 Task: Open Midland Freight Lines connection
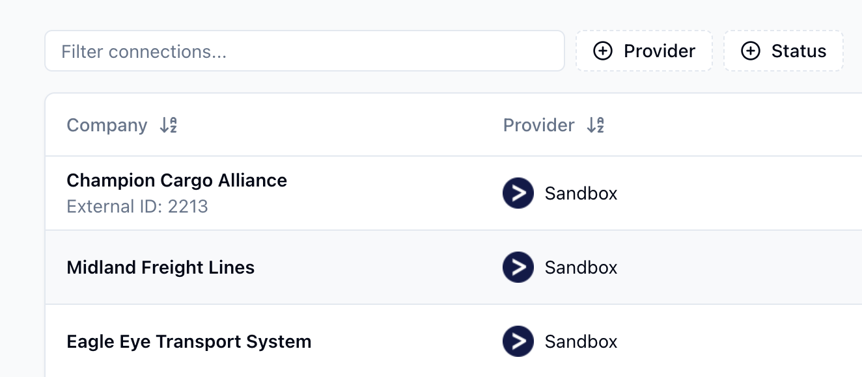454,267
